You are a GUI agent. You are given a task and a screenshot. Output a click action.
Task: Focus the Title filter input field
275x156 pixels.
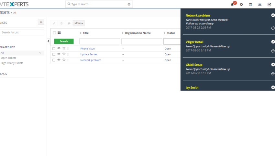pos(100,41)
